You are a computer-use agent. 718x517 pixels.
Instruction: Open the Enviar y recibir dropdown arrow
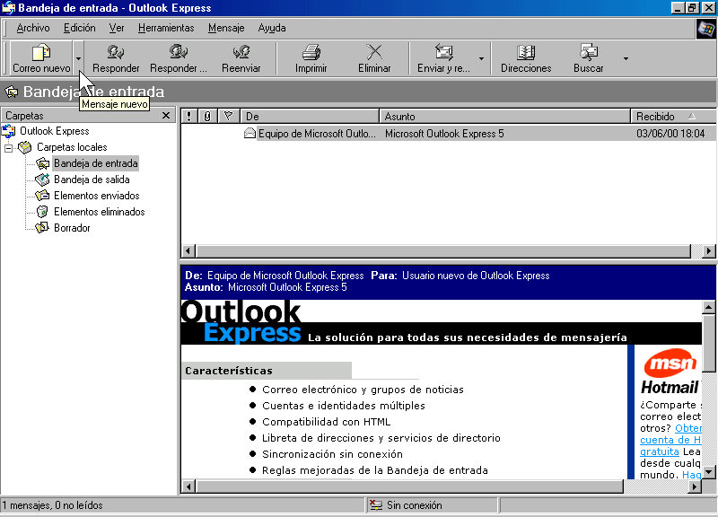coord(481,58)
